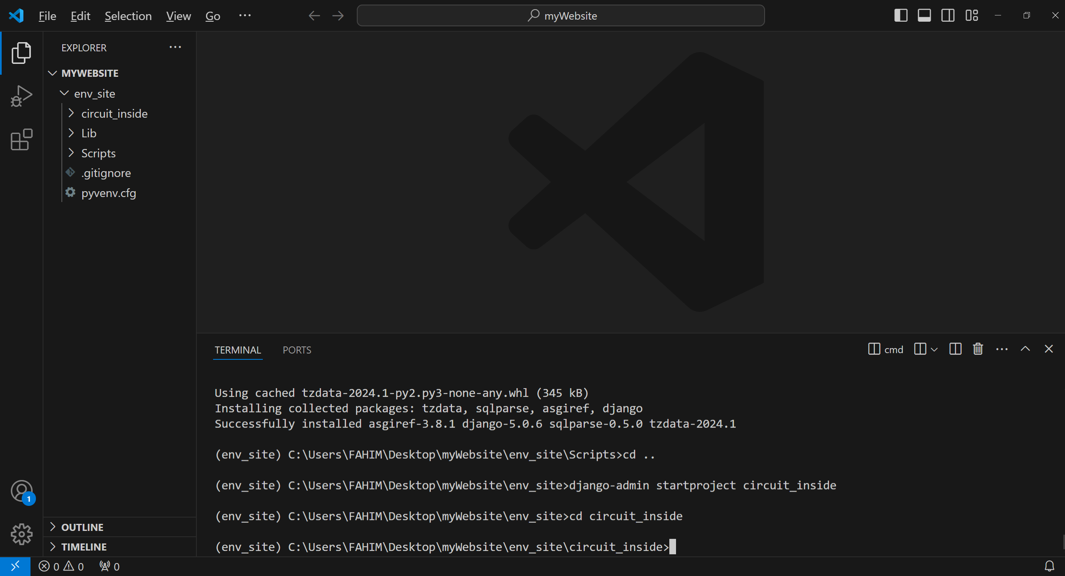Click the Accounts icon in activity bar
Viewport: 1065px width, 576px height.
(21, 491)
